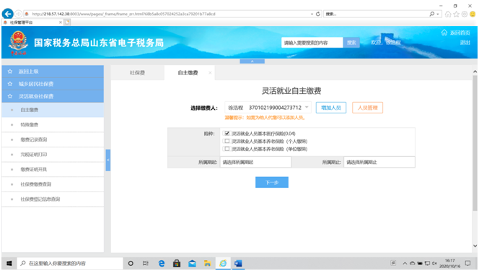Click the 人员管理 button

click(367, 108)
